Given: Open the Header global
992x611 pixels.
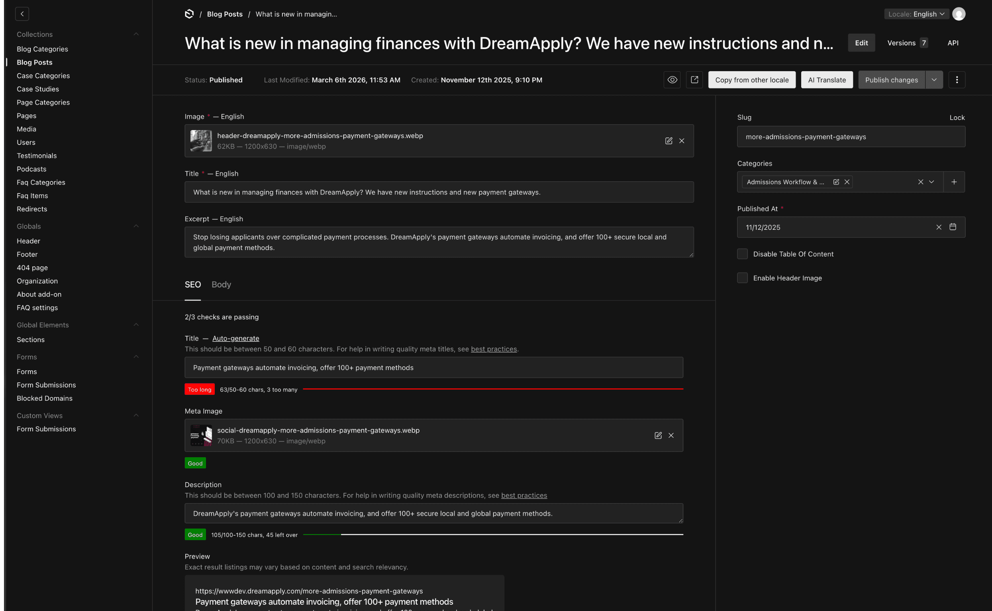Looking at the screenshot, I should coord(28,241).
